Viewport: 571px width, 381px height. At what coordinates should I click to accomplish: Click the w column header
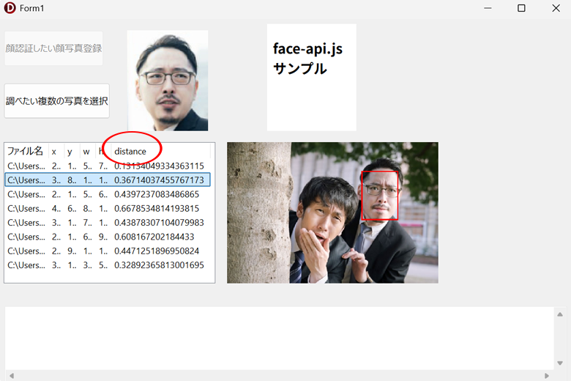tap(87, 151)
